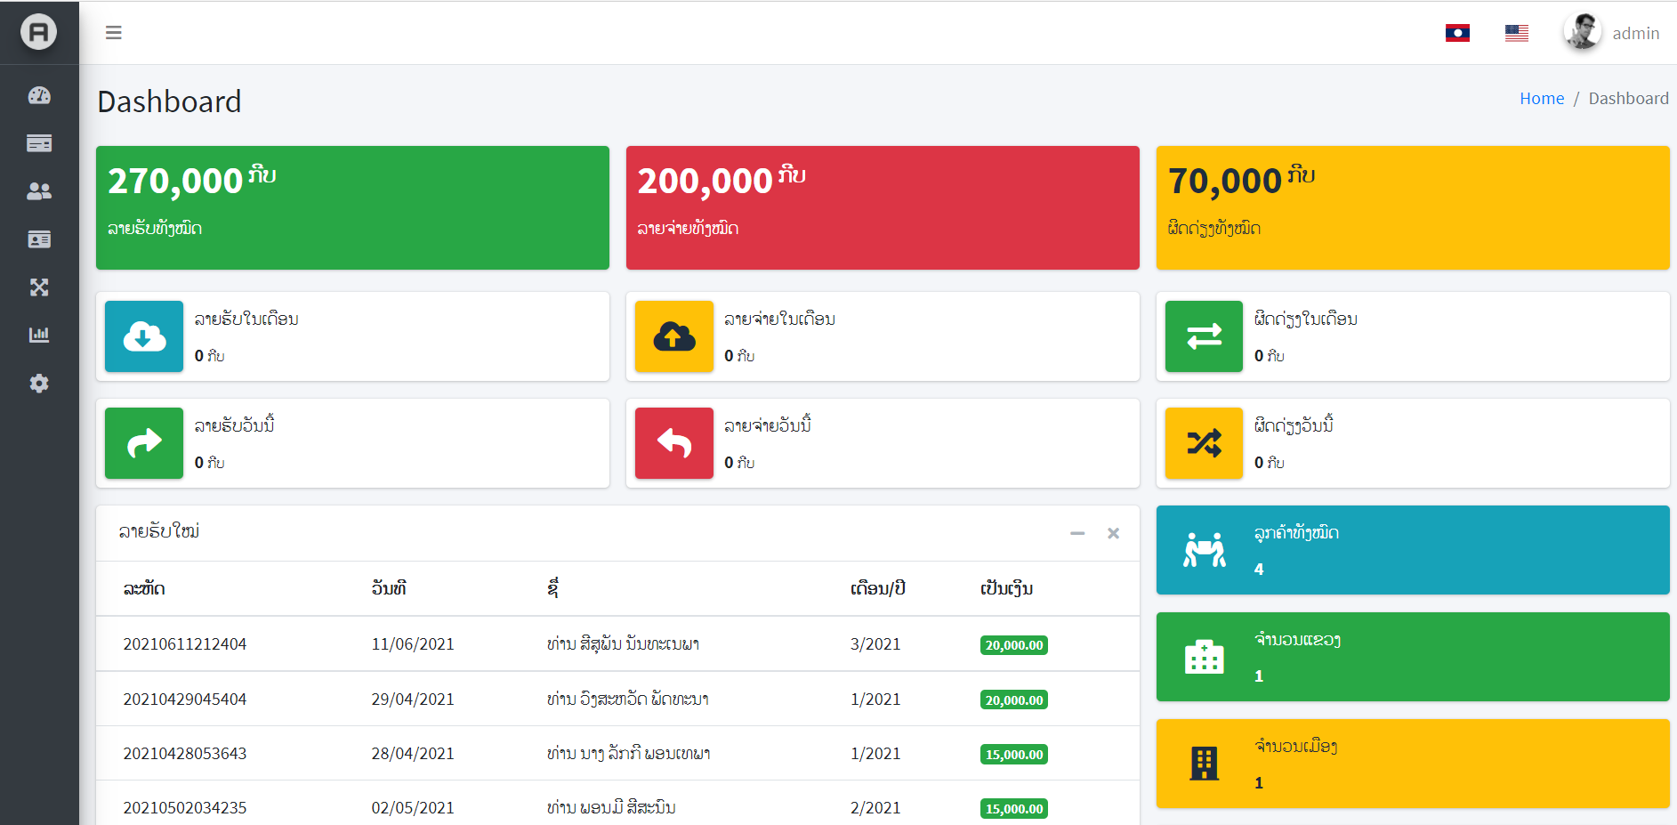
Task: Open the crossed arrows sidebar icon
Action: click(39, 287)
